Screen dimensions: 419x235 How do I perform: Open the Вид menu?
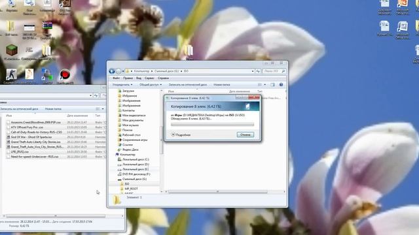(x=139, y=78)
